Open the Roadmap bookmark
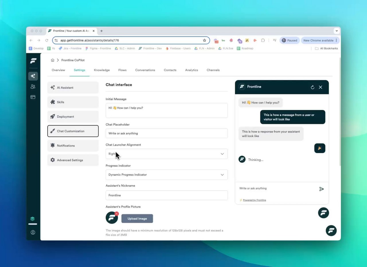This screenshot has height=267, width=367. coord(245,49)
